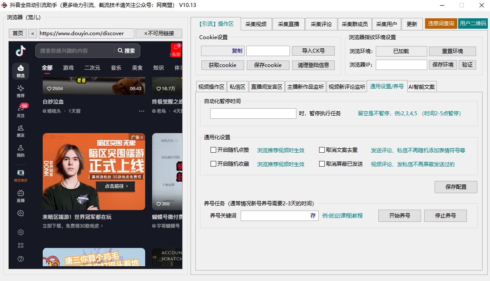Click the 导入CK号 button

click(313, 51)
